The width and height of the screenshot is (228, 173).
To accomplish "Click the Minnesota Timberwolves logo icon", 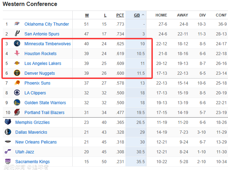I will [17, 44].
